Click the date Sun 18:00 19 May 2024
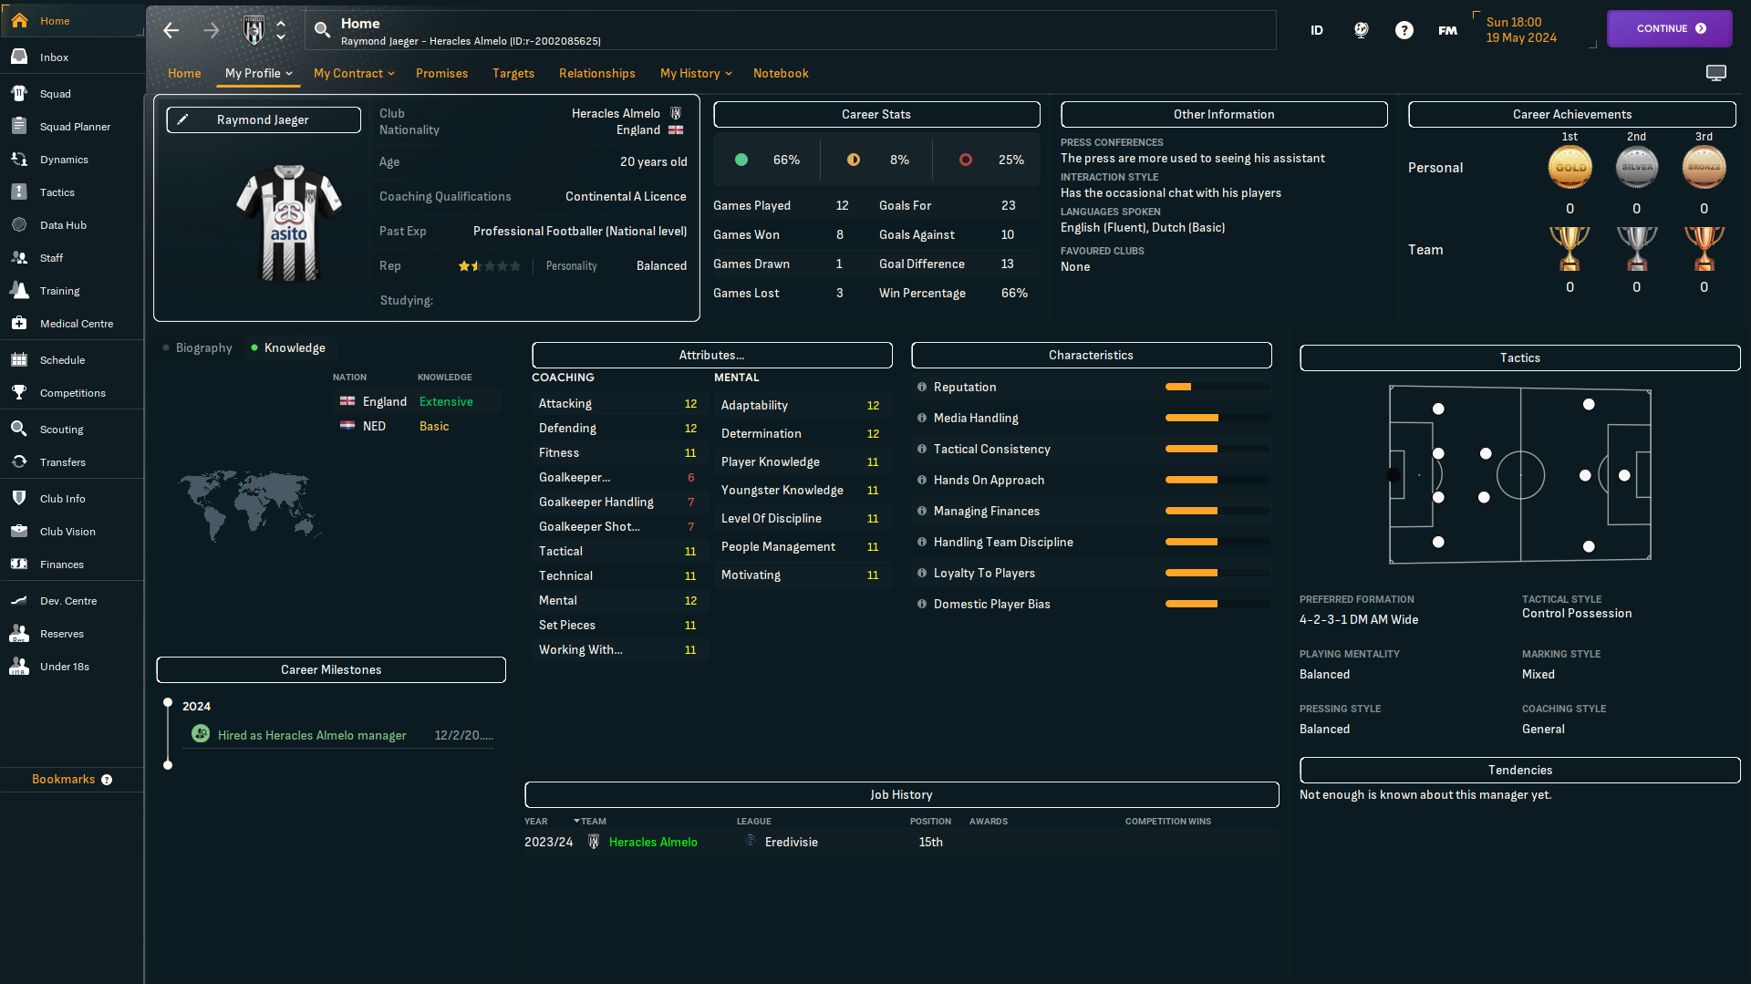 pos(1521,30)
